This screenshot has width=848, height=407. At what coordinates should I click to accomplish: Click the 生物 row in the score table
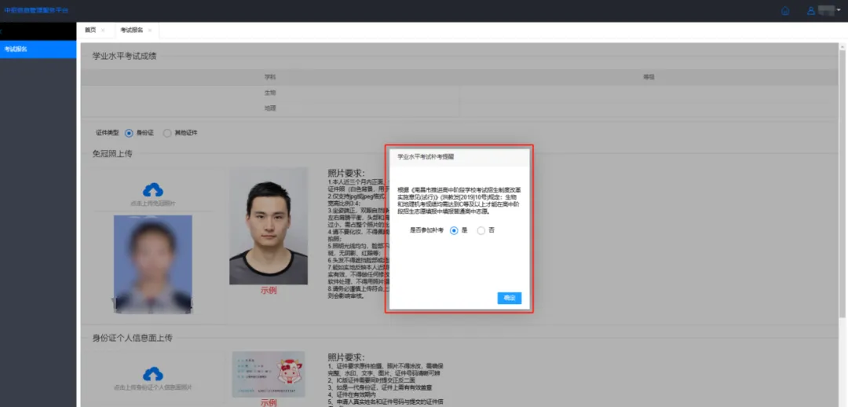click(459, 93)
